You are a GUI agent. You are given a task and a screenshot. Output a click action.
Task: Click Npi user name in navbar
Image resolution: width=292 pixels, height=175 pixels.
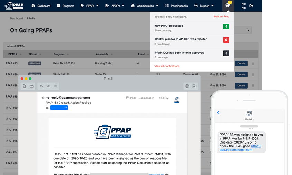pyautogui.click(x=244, y=6)
